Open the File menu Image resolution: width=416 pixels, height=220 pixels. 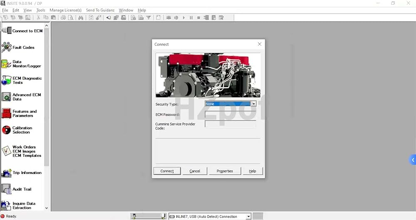click(x=5, y=10)
